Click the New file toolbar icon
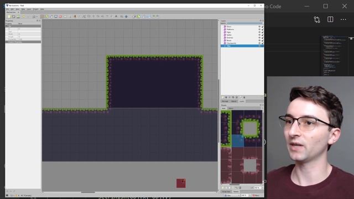Image resolution: width=354 pixels, height=199 pixels. click(x=9, y=17)
